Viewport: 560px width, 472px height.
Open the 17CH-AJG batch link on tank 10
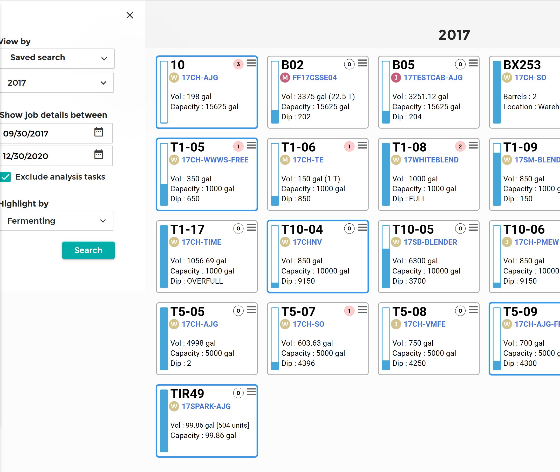(200, 78)
